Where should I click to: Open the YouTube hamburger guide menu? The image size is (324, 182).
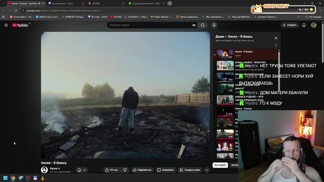click(x=6, y=25)
